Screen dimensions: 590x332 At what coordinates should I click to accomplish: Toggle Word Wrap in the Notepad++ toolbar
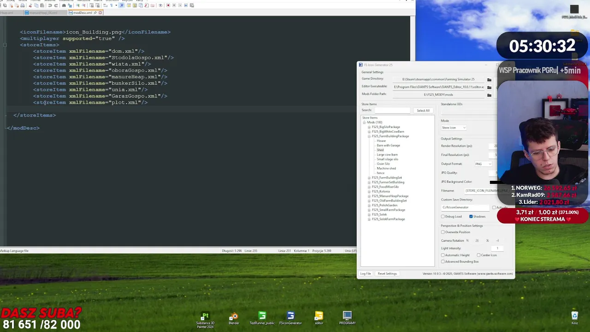point(105,6)
